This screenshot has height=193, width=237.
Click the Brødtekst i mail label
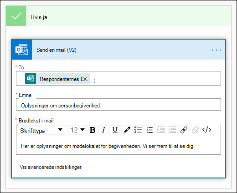[36, 121]
